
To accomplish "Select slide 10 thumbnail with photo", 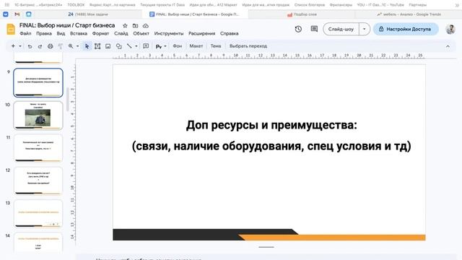I will pyautogui.click(x=38, y=116).
